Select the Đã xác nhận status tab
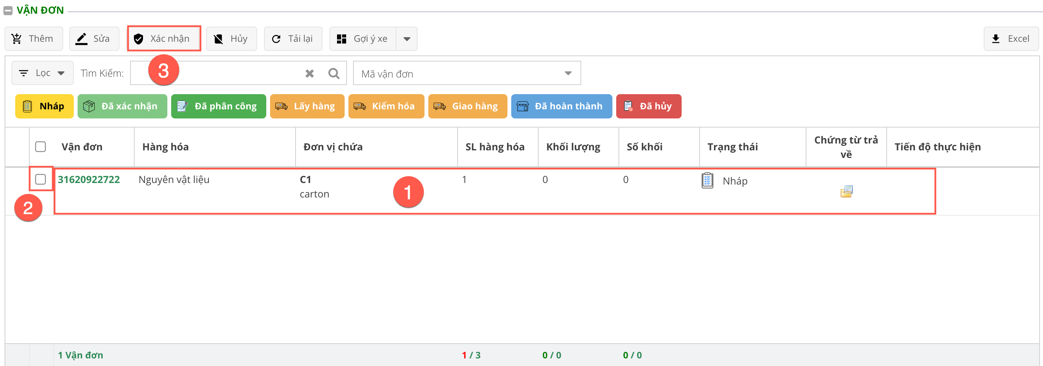1043x366 pixels. (x=122, y=106)
